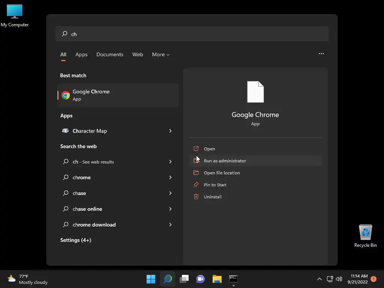Click Uninstall for Google Chrome
Viewport: 384px width, 288px height.
255,196
